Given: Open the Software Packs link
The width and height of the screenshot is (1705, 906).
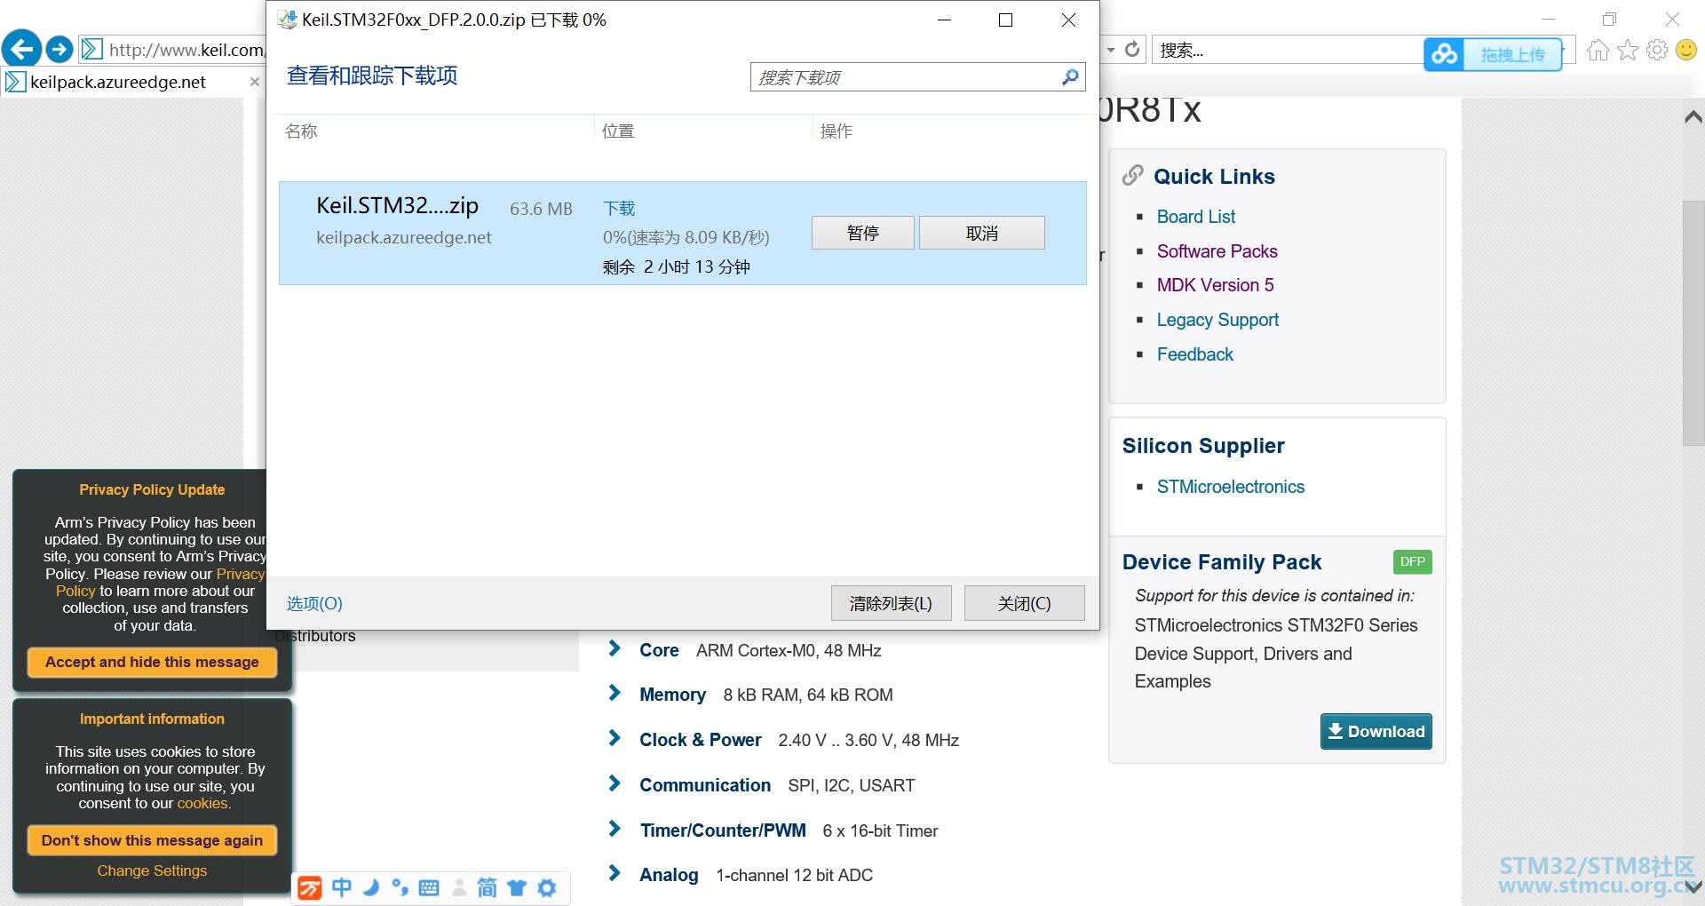Looking at the screenshot, I should (1217, 251).
